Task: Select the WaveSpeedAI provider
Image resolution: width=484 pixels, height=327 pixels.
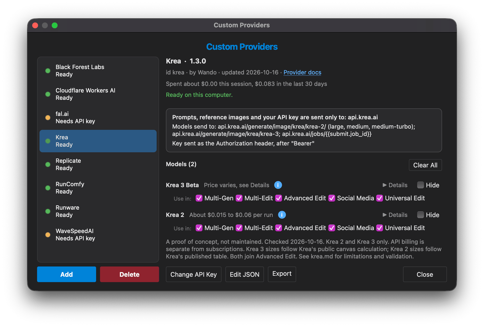Action: tap(98, 234)
